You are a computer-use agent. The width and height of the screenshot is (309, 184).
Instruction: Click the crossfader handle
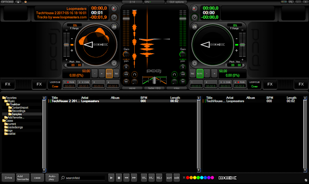(x=154, y=81)
